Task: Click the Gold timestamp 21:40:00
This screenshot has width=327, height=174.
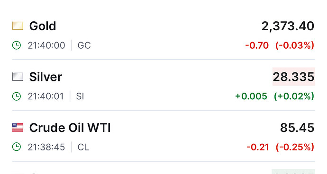Action: (x=46, y=45)
